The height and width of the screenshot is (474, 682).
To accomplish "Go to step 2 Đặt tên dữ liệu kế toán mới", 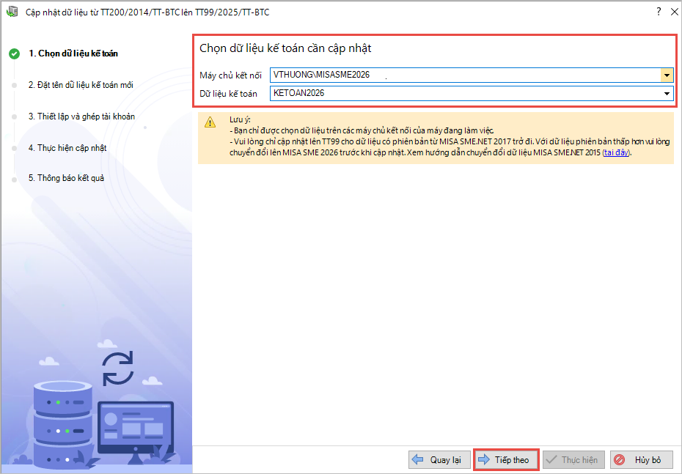I will point(81,85).
